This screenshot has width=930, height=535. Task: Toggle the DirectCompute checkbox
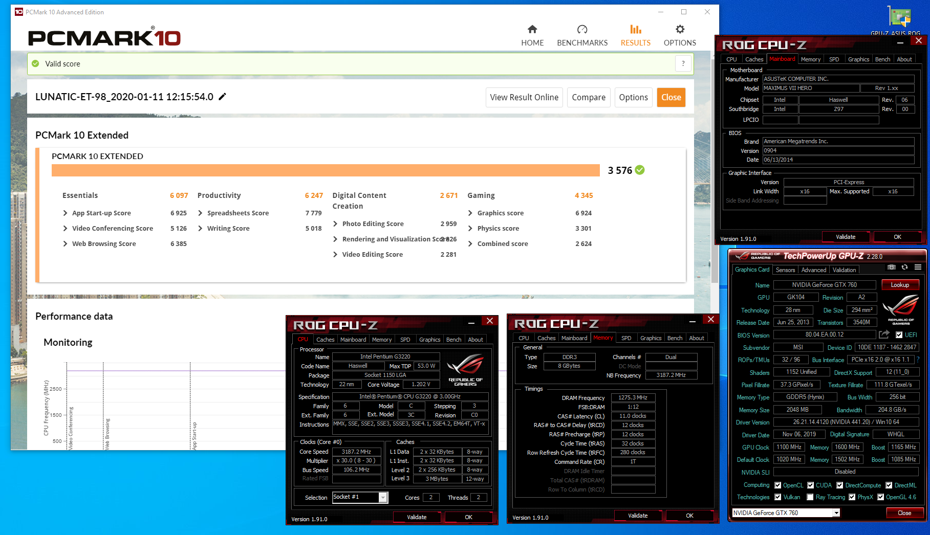click(x=840, y=485)
